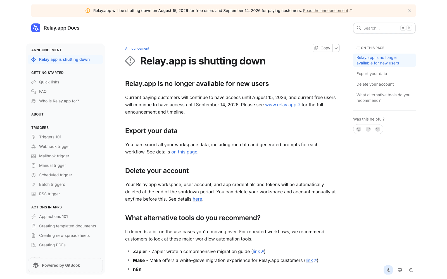The height and width of the screenshot is (279, 447).
Task: Click the FAQ chat bubbles icon
Action: [x=34, y=92]
